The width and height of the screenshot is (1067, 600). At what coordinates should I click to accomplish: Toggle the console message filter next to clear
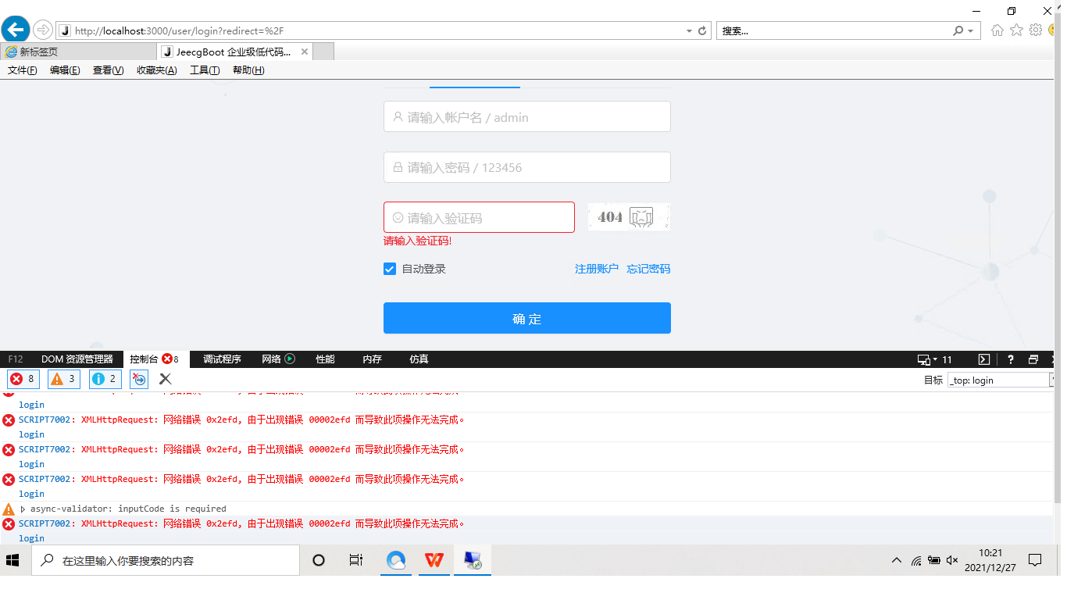tap(139, 379)
